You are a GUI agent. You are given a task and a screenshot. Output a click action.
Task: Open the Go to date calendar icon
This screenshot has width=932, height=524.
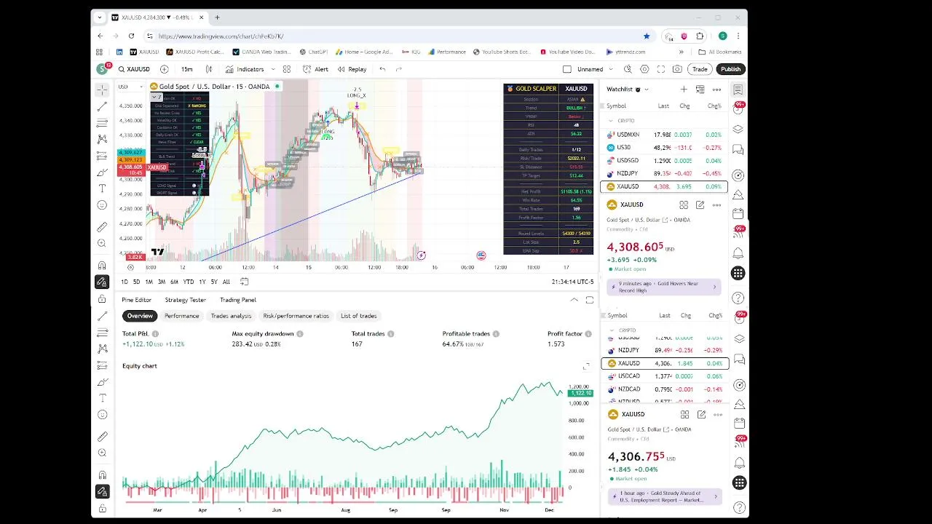coord(245,282)
